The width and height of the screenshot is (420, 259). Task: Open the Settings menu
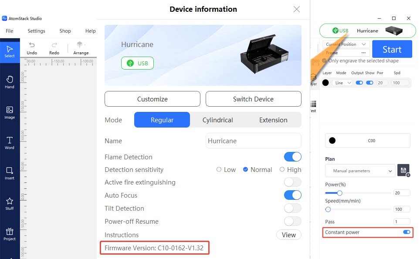[37, 31]
